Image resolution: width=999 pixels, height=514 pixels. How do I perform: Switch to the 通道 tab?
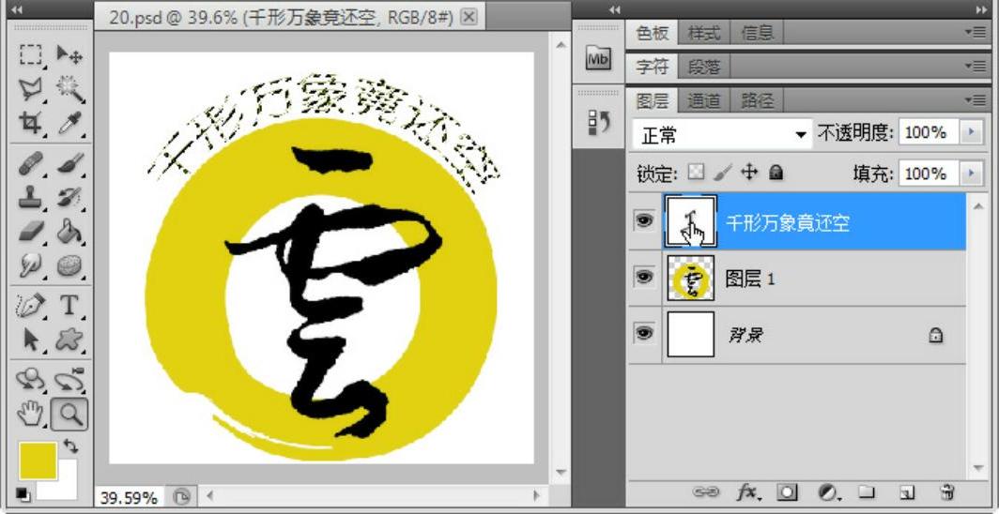point(704,99)
